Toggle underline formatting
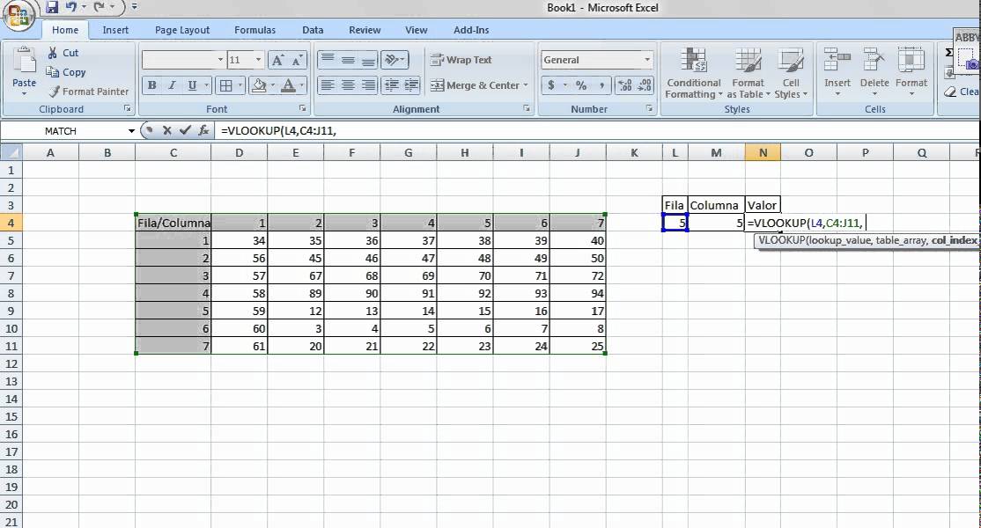This screenshot has height=528, width=981. click(192, 85)
